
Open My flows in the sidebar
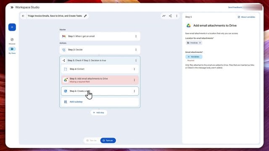tap(12, 49)
